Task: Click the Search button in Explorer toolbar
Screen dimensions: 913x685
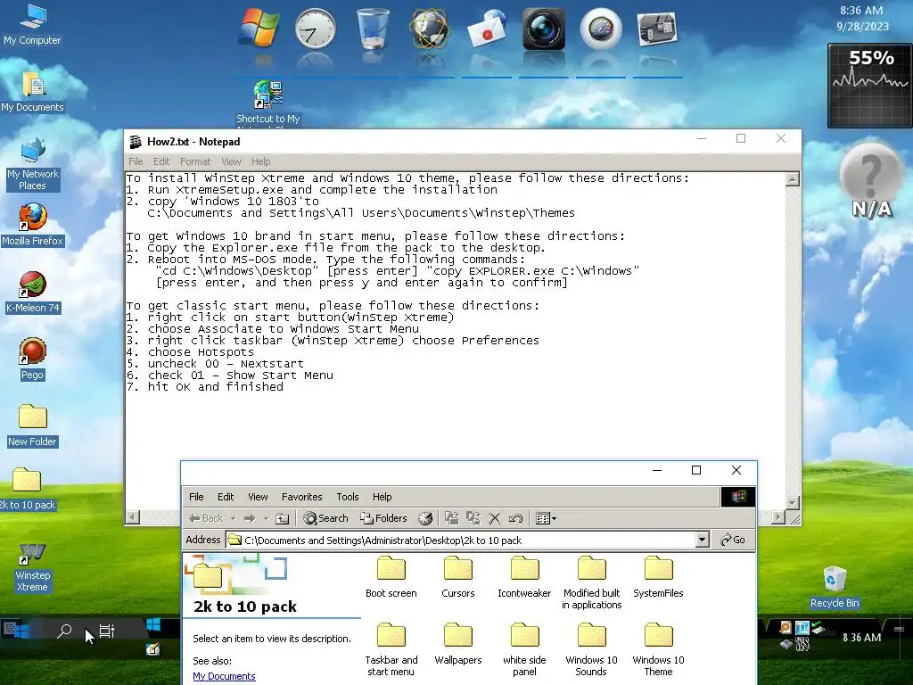Action: [x=326, y=518]
